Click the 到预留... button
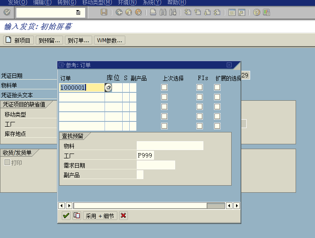This screenshot has height=238, width=315. pos(49,40)
